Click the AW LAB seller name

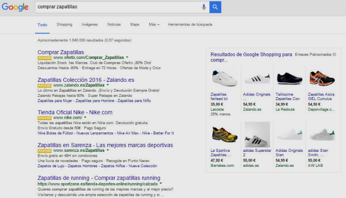[315, 165]
